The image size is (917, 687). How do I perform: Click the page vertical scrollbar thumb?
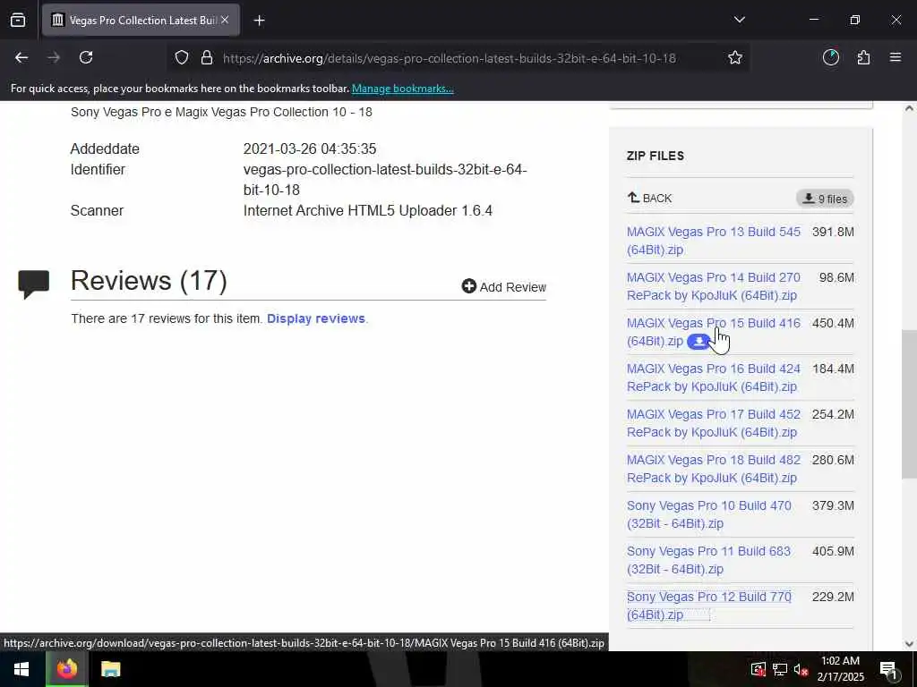coord(910,404)
